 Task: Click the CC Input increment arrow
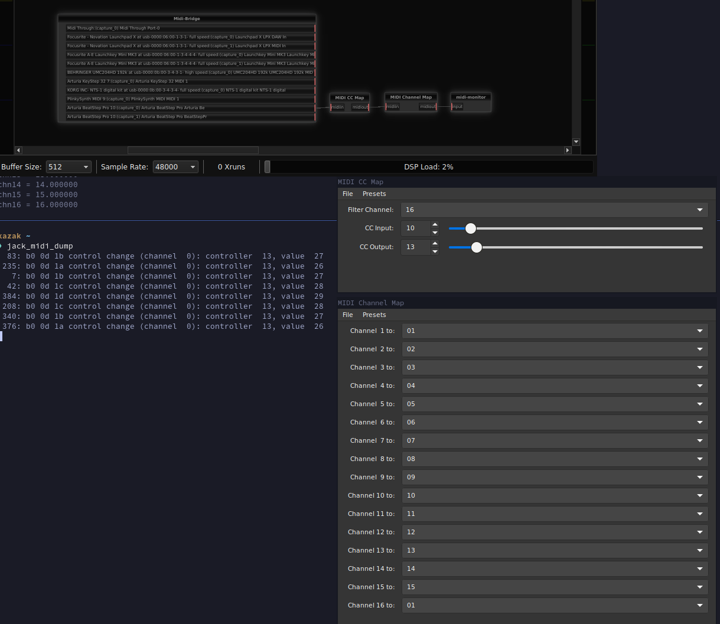click(435, 225)
